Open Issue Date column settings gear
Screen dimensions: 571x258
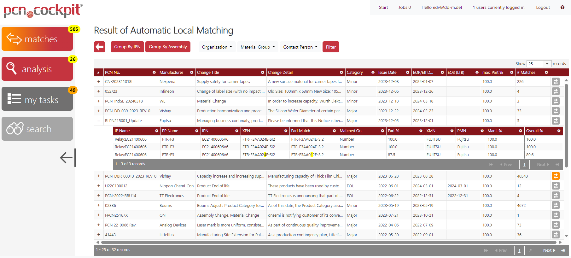[x=408, y=73]
